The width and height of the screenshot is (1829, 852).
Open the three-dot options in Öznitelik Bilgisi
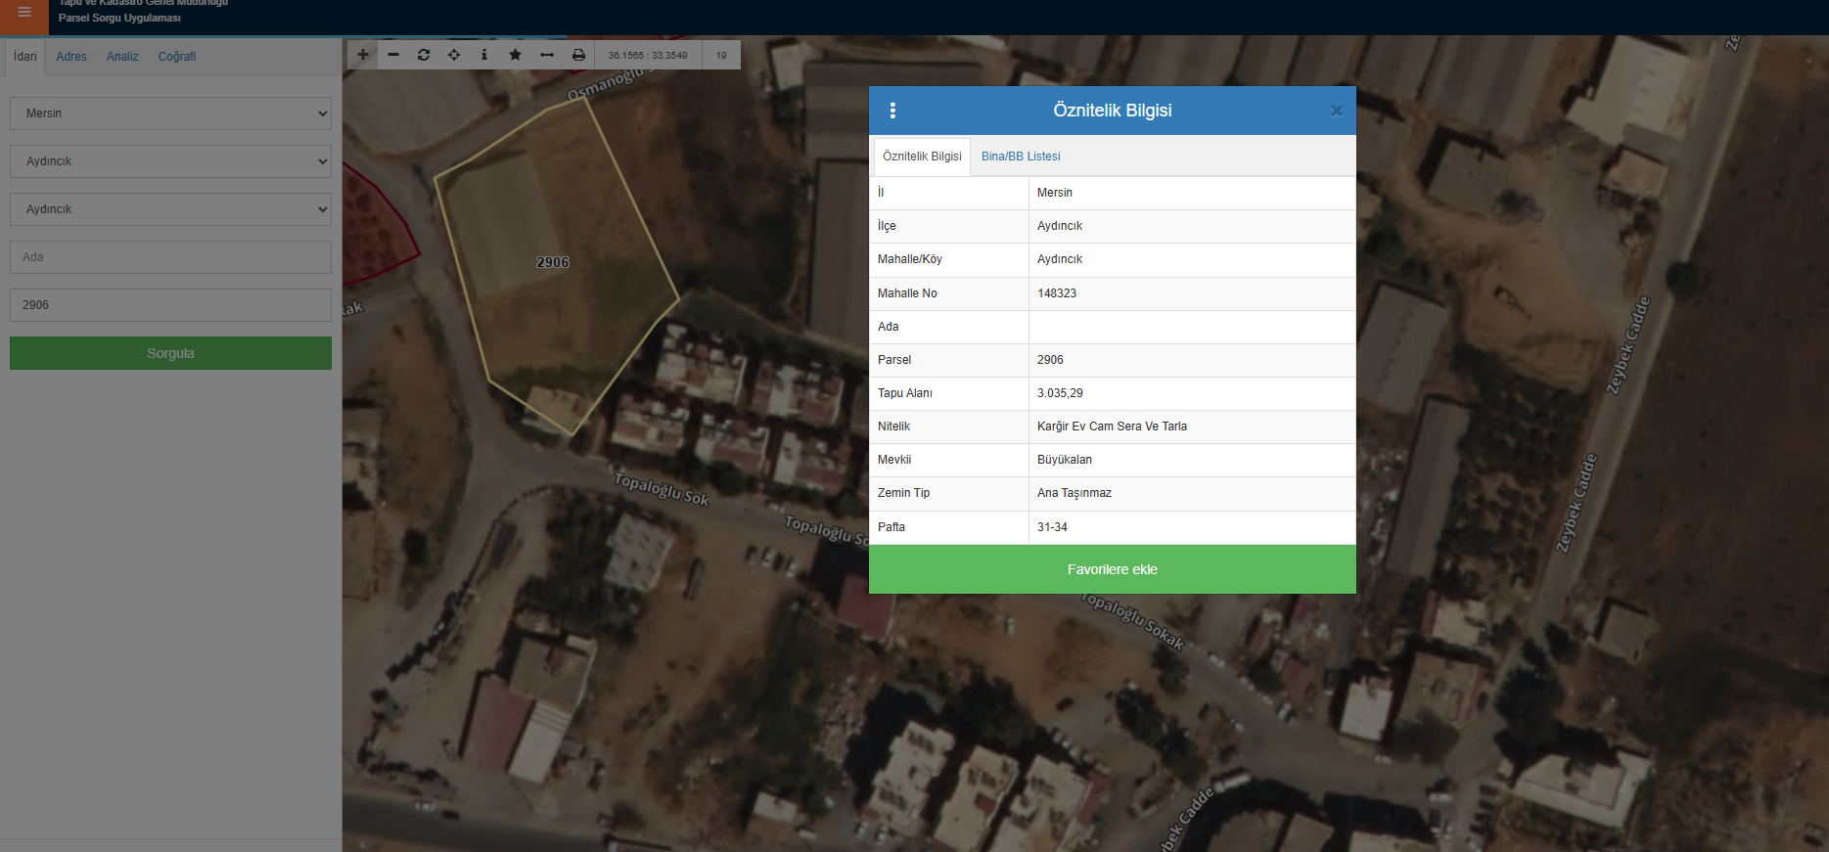[892, 111]
